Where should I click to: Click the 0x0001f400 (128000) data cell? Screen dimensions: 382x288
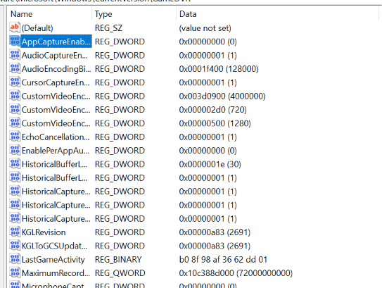coord(219,69)
